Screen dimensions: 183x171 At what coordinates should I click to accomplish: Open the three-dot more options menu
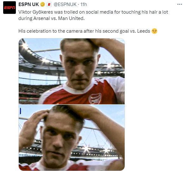coord(180,4)
